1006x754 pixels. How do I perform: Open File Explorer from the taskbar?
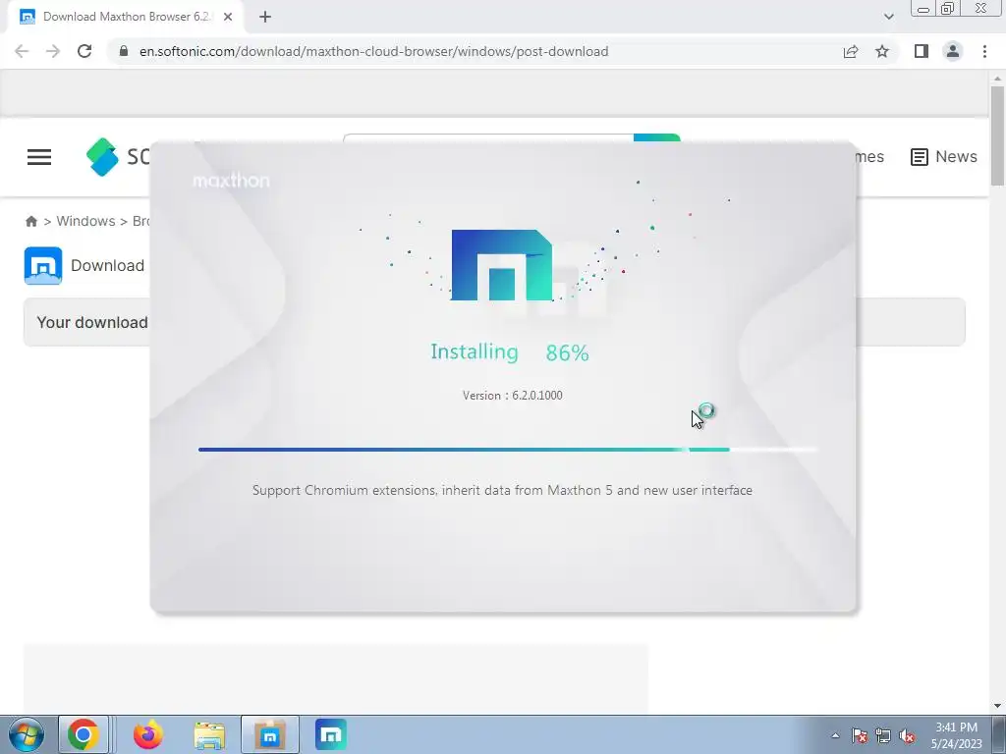(209, 735)
